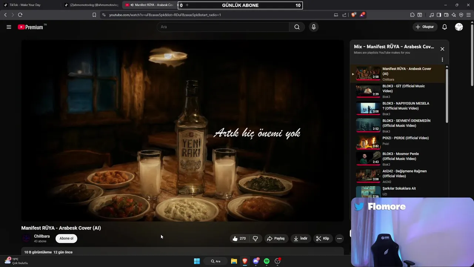Open the Chillbara channel avatar
Screen dimensions: 474x267
coord(26,238)
